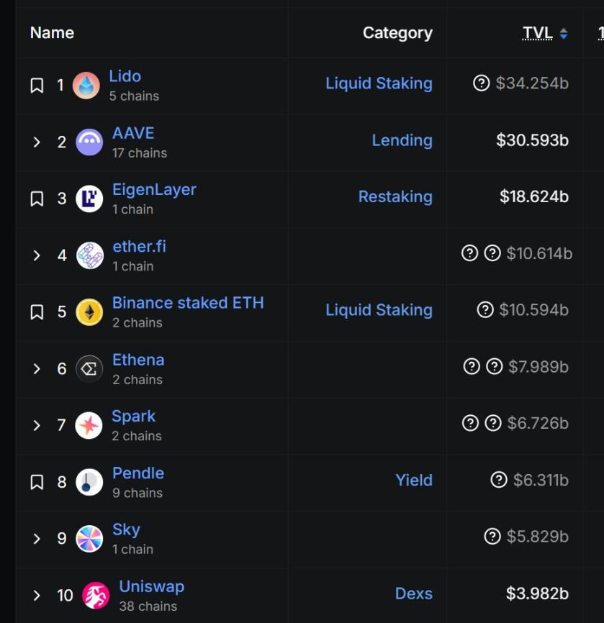
Task: Open the Ethena protocol link
Action: pyautogui.click(x=138, y=360)
